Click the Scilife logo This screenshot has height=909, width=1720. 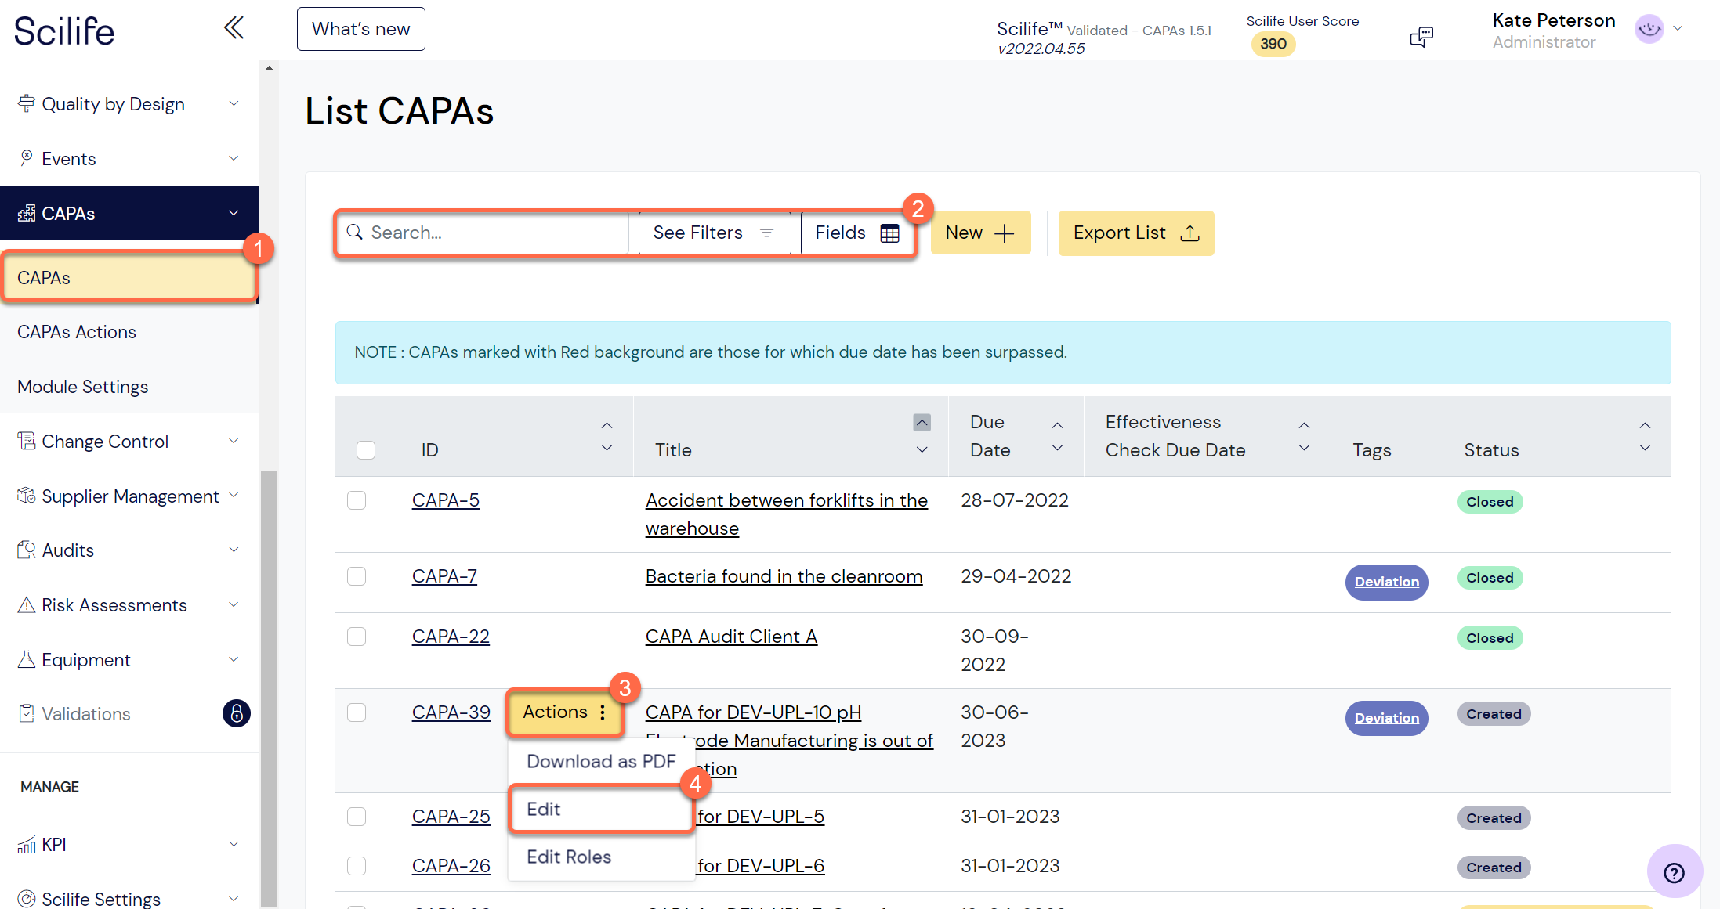[64, 31]
